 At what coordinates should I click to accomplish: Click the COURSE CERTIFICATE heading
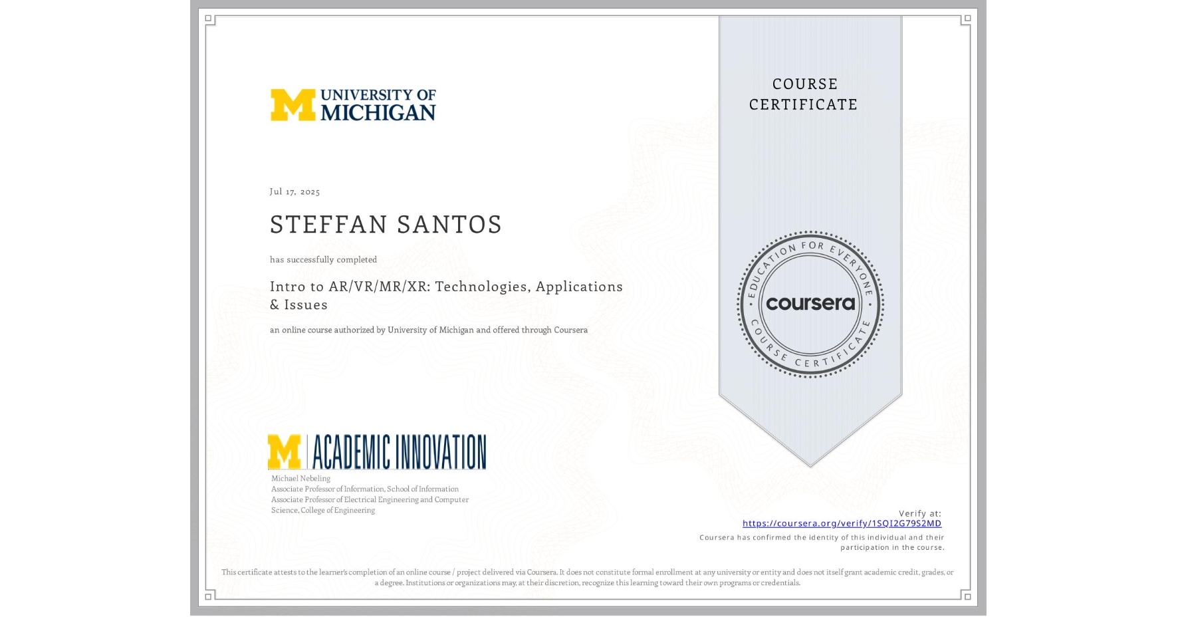click(x=804, y=94)
